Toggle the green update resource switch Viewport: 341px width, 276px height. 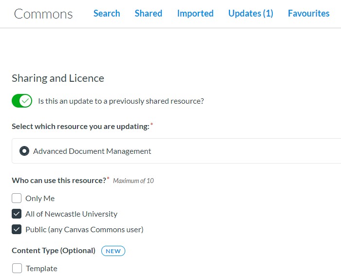[x=22, y=101]
